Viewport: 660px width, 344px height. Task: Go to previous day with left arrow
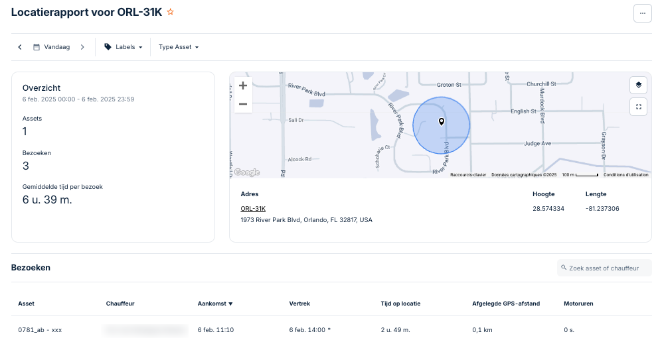[20, 47]
